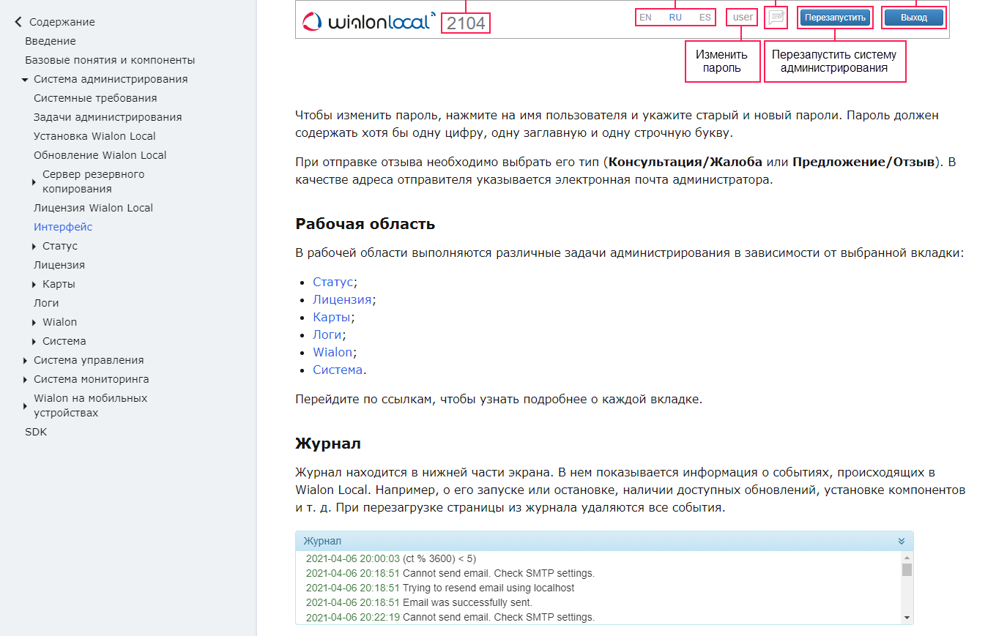Expand the Система мониторинга section
Screen dimensions: 1007x636
[x=25, y=380]
